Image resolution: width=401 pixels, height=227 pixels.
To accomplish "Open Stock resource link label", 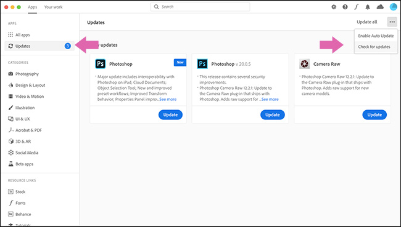I will (20, 191).
